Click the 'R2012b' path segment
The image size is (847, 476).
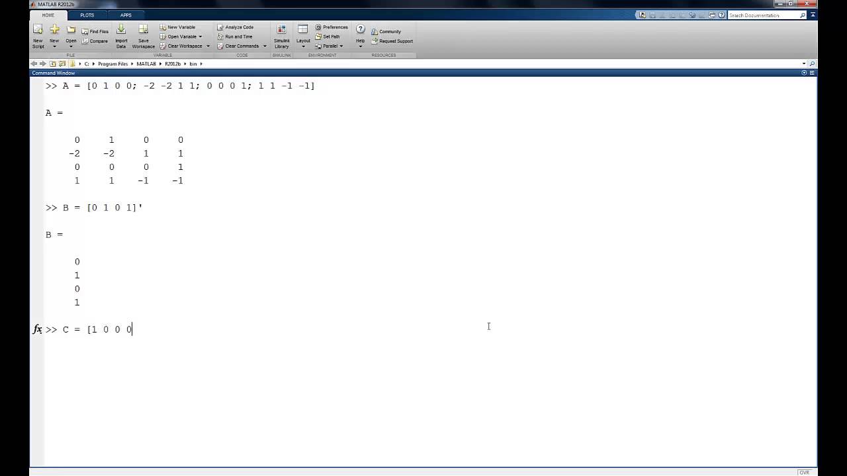click(173, 64)
